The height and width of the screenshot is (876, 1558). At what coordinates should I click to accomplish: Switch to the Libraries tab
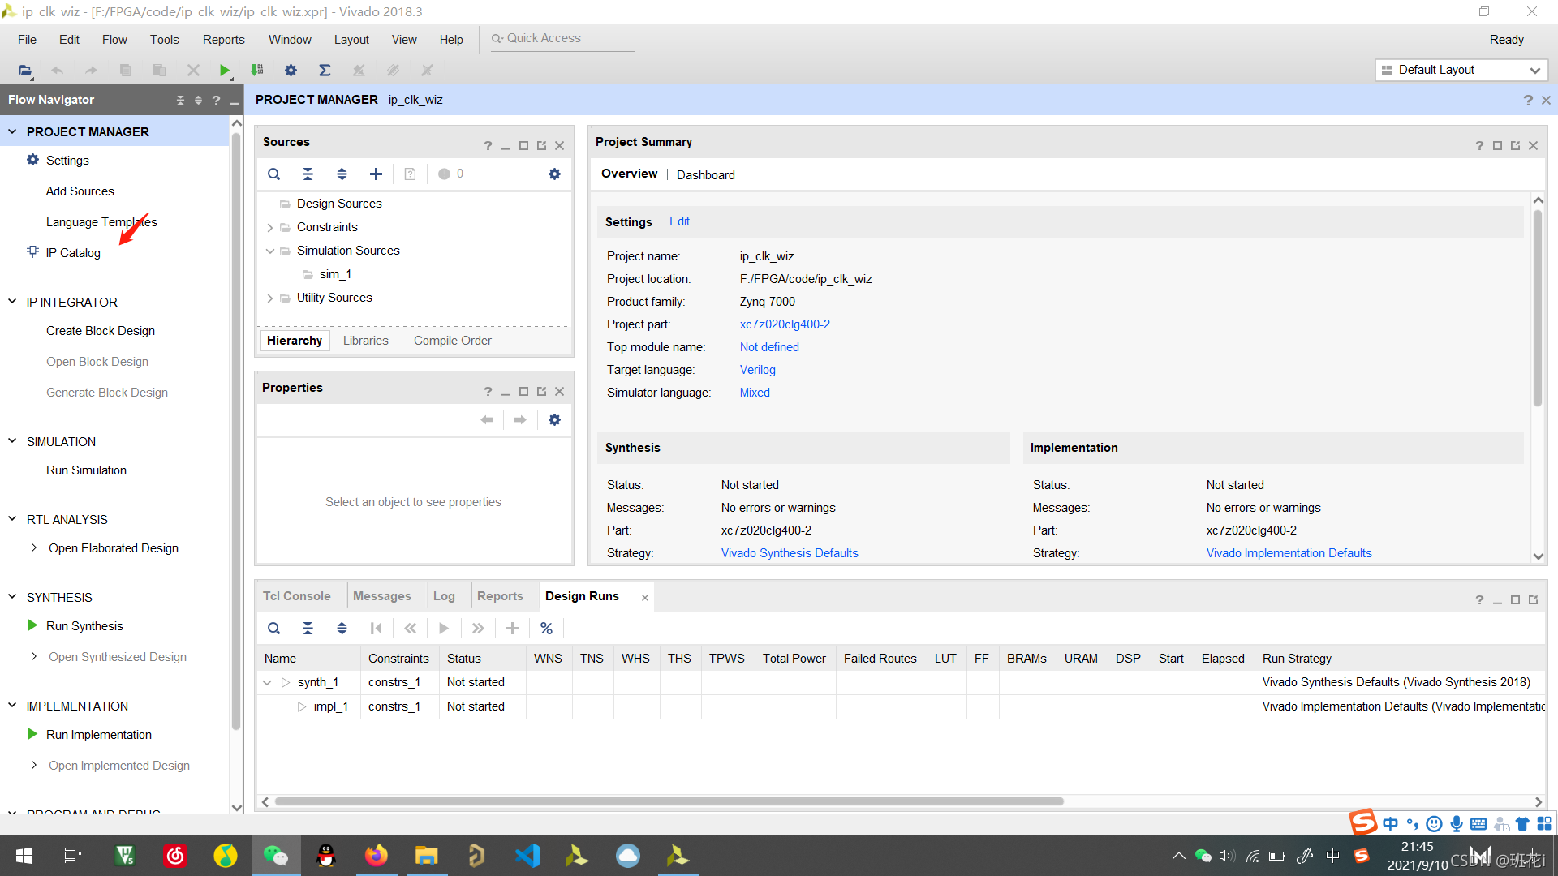pos(366,341)
